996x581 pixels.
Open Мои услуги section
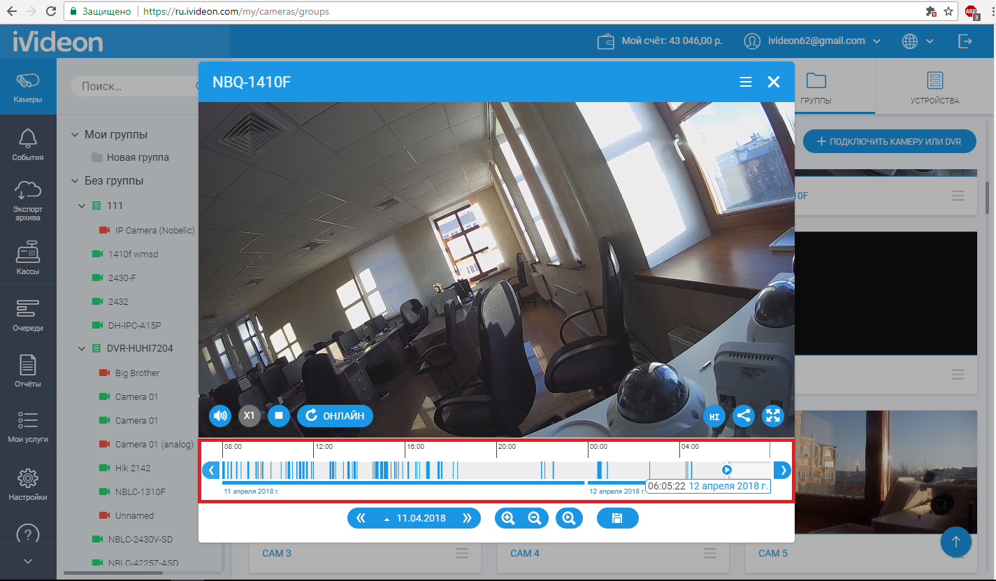[x=28, y=427]
